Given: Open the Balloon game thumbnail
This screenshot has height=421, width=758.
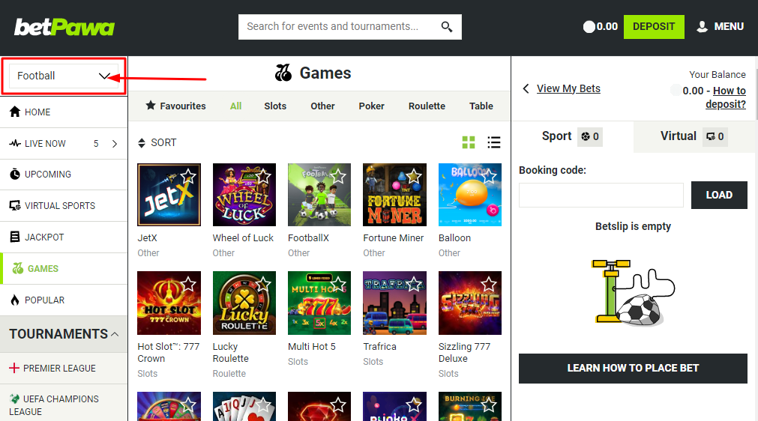Looking at the screenshot, I should [x=470, y=195].
